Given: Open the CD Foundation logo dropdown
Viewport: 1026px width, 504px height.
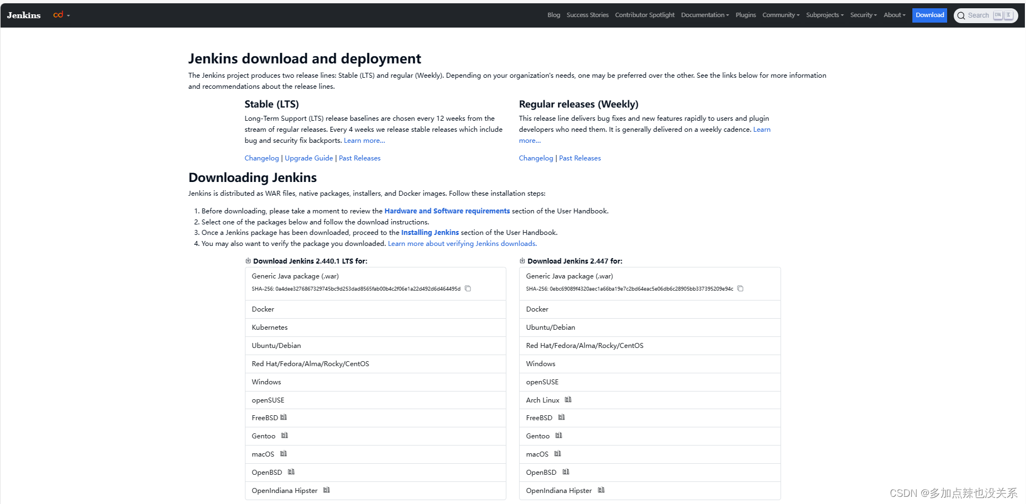Looking at the screenshot, I should (x=61, y=15).
